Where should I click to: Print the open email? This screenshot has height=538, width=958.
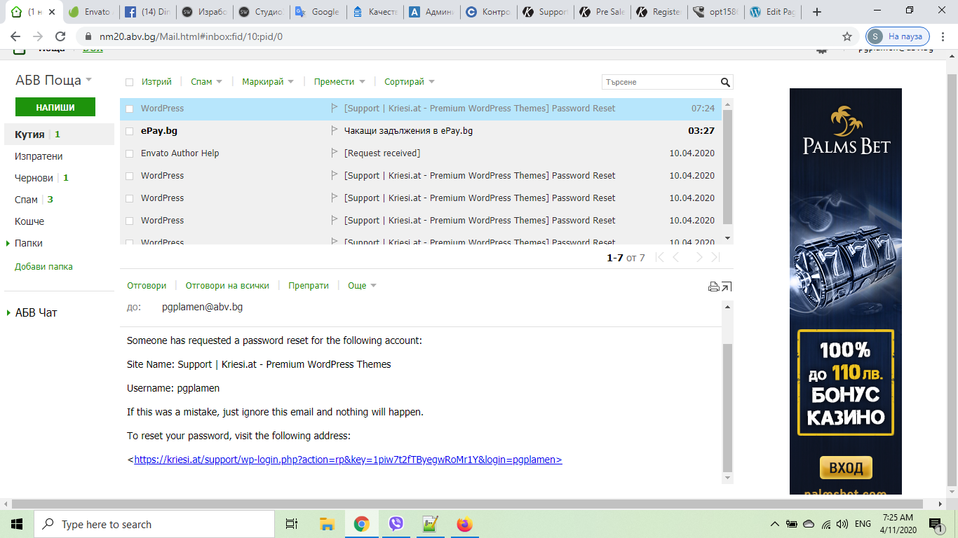[713, 286]
